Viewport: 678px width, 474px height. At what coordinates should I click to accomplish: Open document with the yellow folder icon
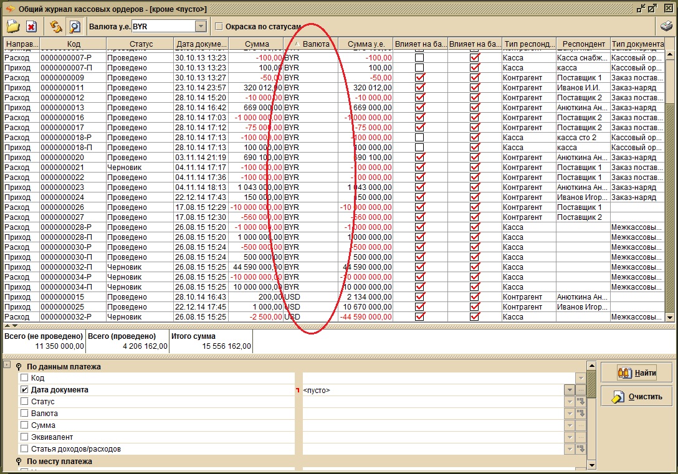13,26
